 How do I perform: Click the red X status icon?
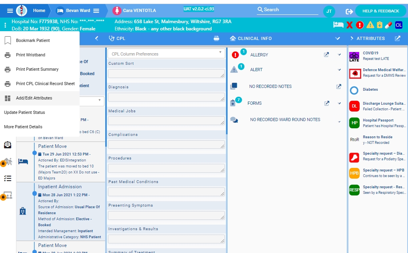[x=350, y=25]
